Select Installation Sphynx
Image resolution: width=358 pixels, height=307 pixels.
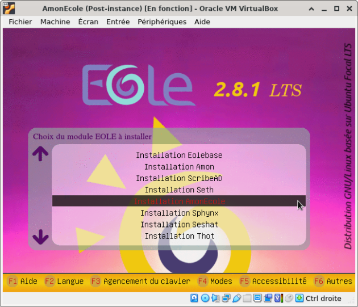click(179, 213)
